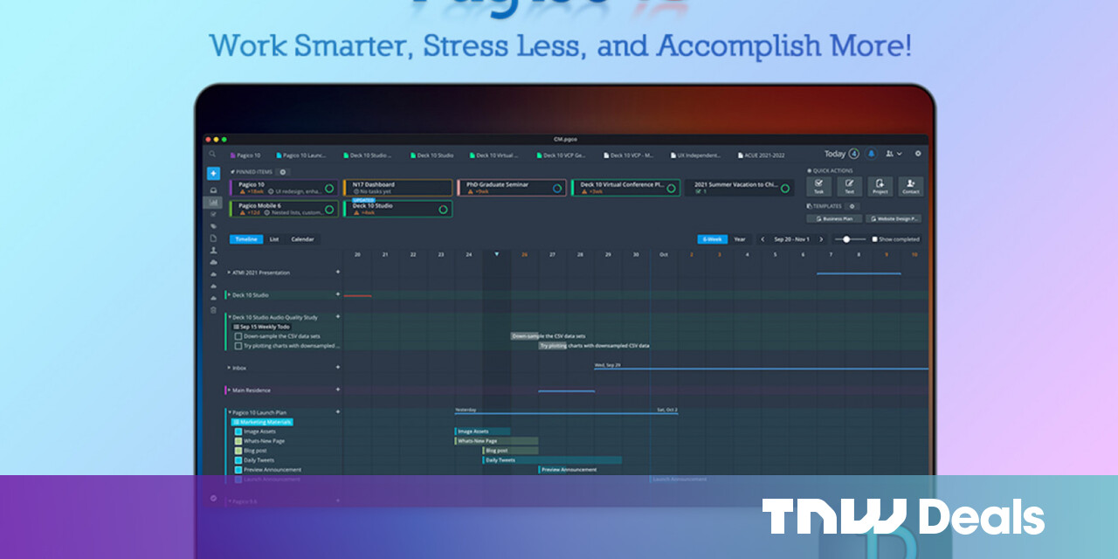Collapse the Pagico 10 Launch Plan row
Screen dimensions: 1118x559
[229, 412]
